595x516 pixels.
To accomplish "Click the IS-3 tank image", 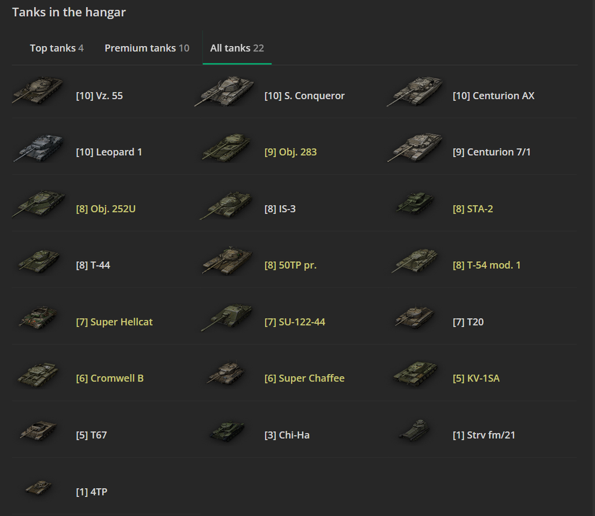I will tap(226, 205).
